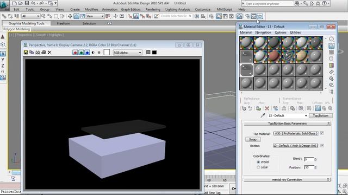Open Lighting Analysis menu
The height and width of the screenshot is (195, 348).
click(177, 10)
